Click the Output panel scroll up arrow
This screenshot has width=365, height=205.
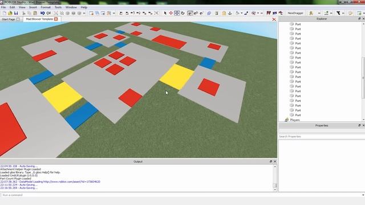pyautogui.click(x=275, y=167)
